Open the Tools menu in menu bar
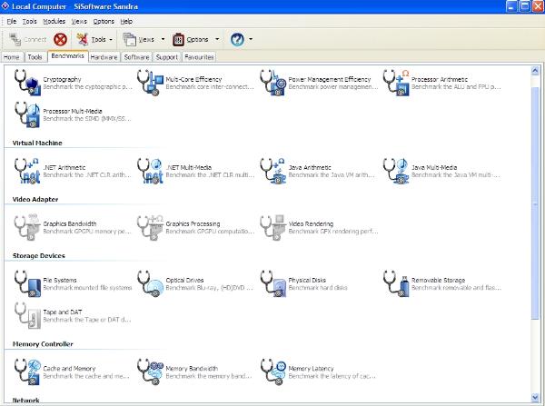This screenshot has height=406, width=545. pyautogui.click(x=30, y=22)
